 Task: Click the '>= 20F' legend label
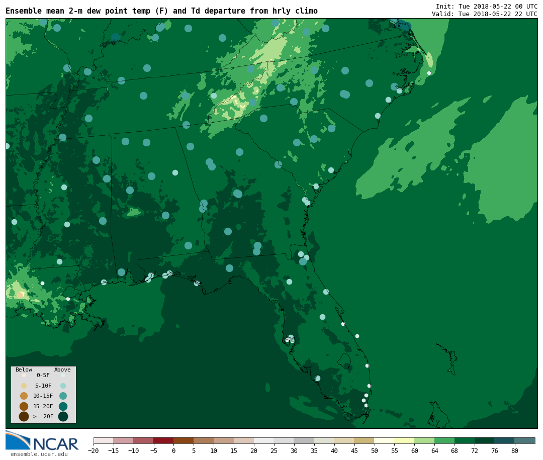click(43, 416)
